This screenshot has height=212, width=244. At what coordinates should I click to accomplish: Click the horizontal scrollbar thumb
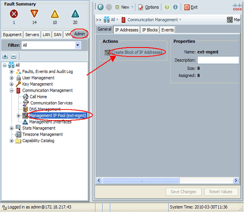pyautogui.click(x=141, y=181)
